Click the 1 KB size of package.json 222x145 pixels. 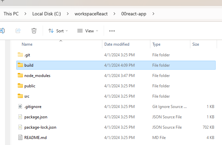(210, 117)
